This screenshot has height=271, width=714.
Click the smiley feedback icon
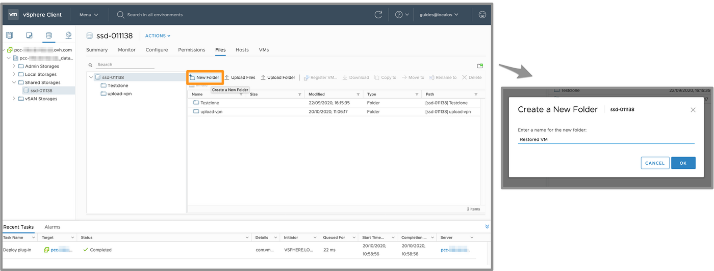(482, 15)
